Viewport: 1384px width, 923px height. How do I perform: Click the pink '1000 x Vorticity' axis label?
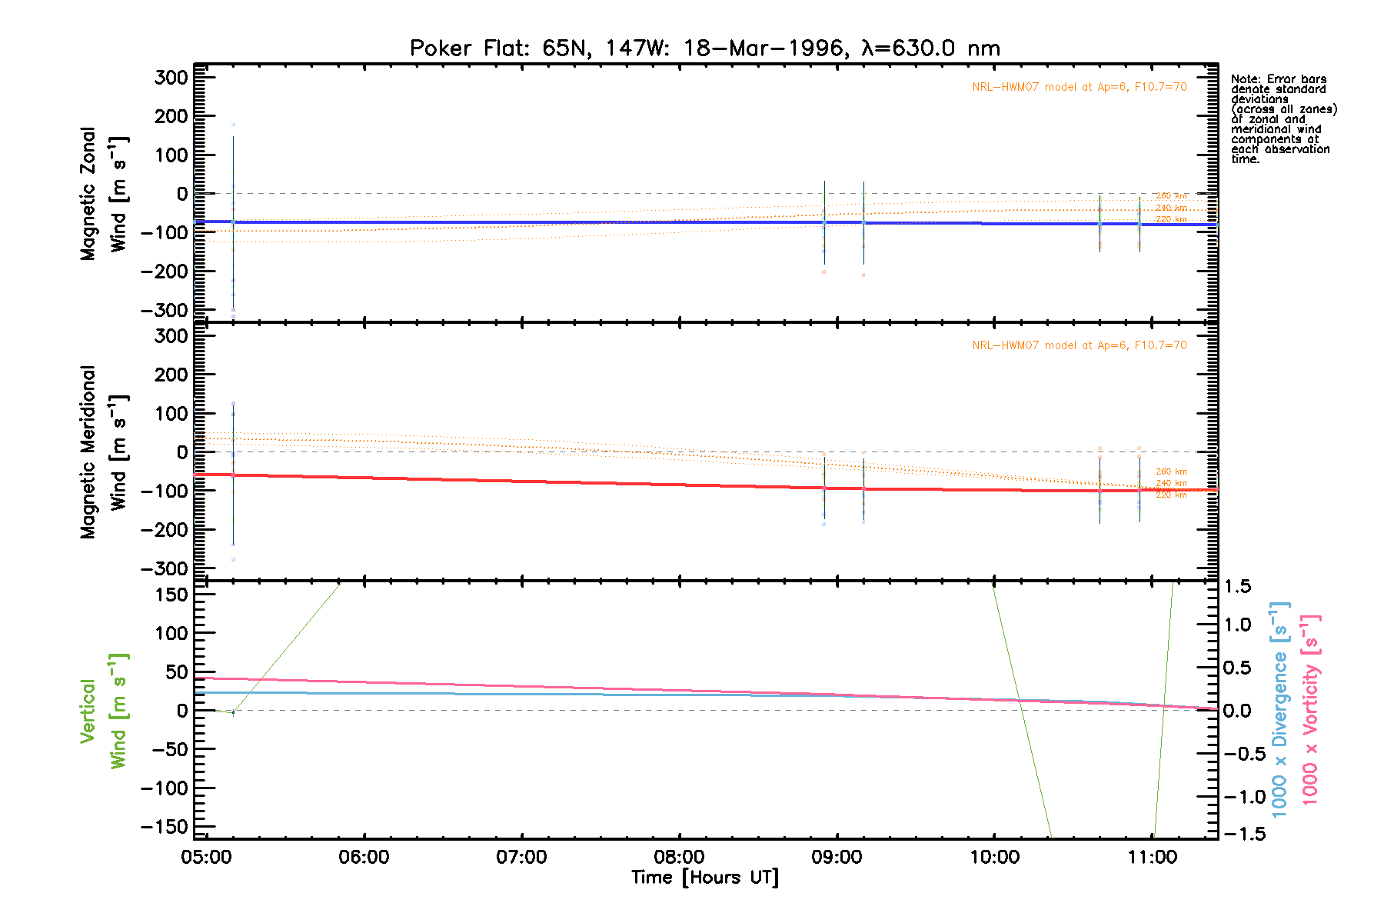click(1310, 711)
